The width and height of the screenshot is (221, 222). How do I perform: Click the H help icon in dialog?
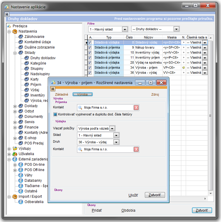click(x=53, y=89)
